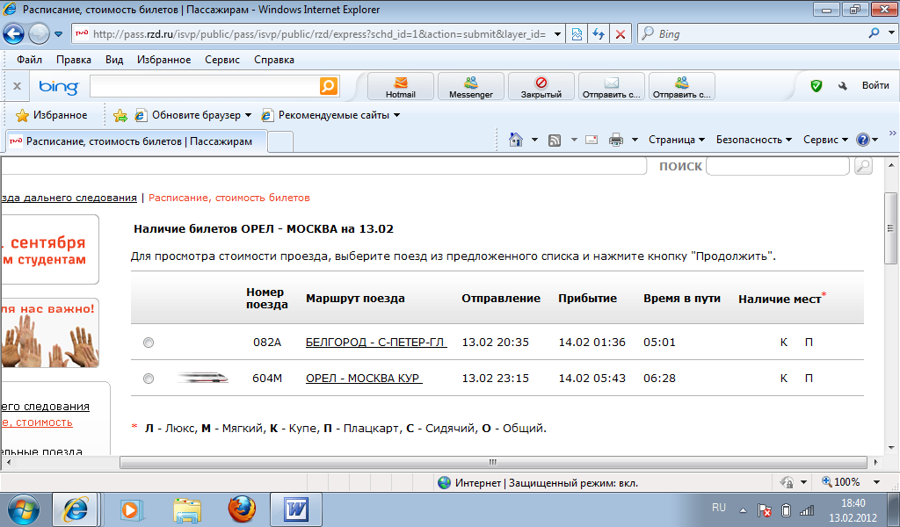The width and height of the screenshot is (900, 527).
Task: Click the green shield icon
Action: [817, 86]
